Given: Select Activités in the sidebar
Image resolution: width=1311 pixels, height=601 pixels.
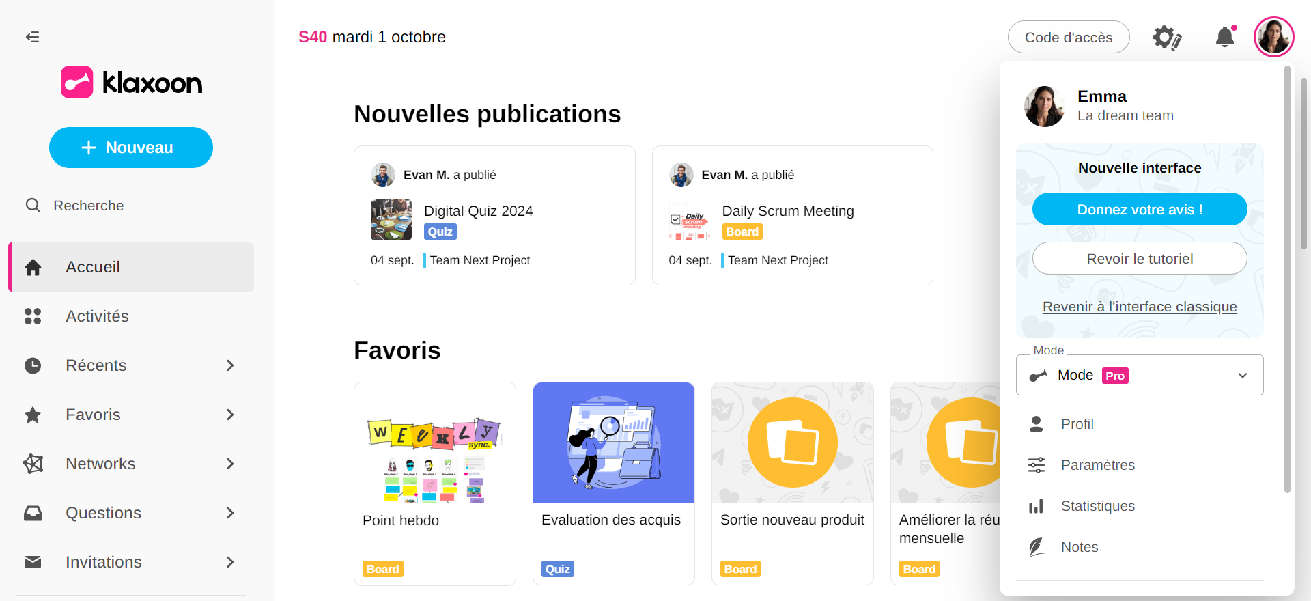Looking at the screenshot, I should tap(97, 316).
